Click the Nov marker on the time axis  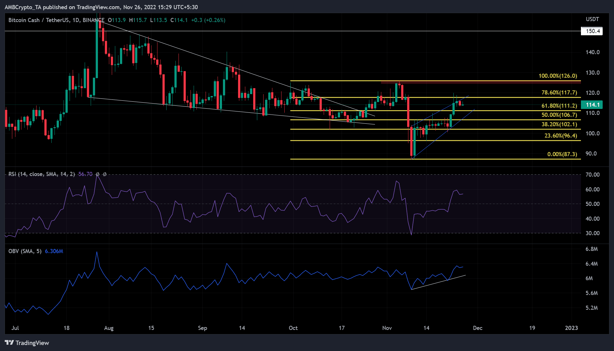(x=387, y=328)
